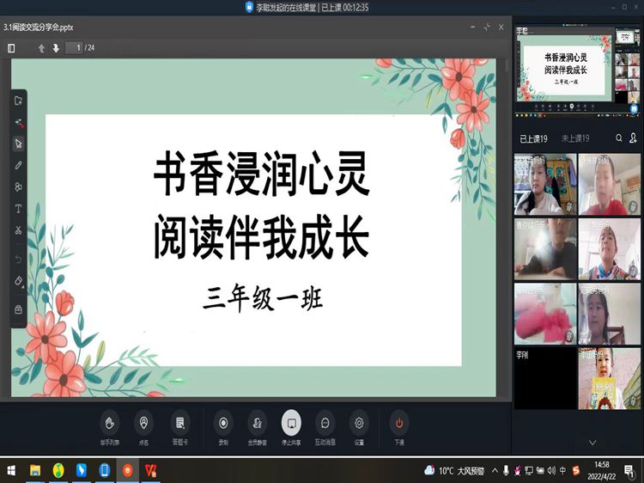Open classroom settings (设置) gear
The image size is (644, 483).
pyautogui.click(x=359, y=423)
